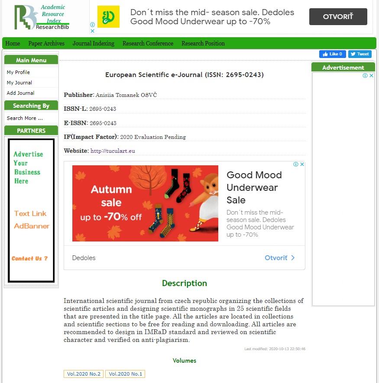Click the Search More ... link

[x=25, y=118]
